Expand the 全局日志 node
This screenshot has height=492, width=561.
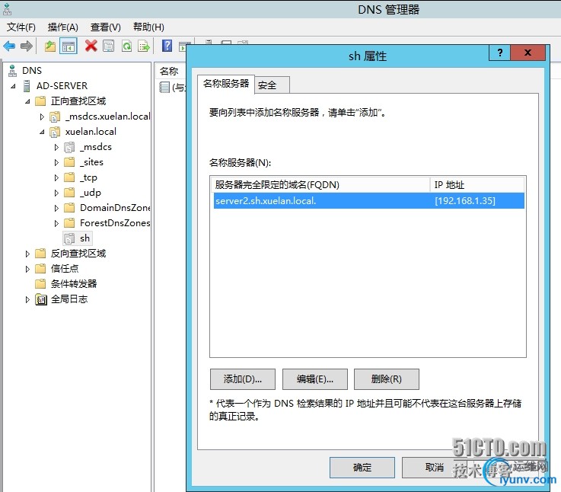pos(27,299)
